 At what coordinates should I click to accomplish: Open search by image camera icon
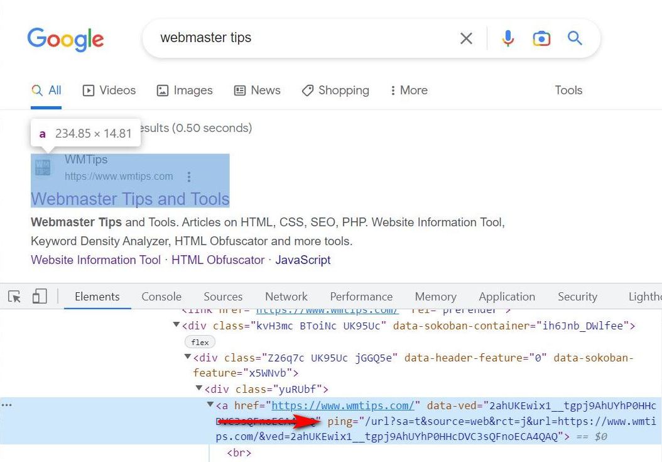(541, 39)
